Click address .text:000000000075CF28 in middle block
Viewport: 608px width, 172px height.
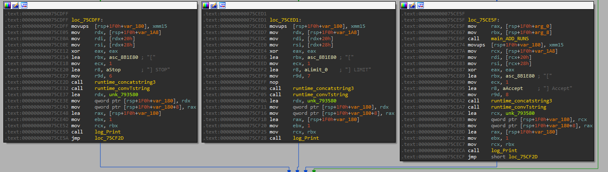(x=234, y=138)
